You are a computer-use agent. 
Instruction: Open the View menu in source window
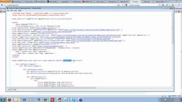coord(16,10)
